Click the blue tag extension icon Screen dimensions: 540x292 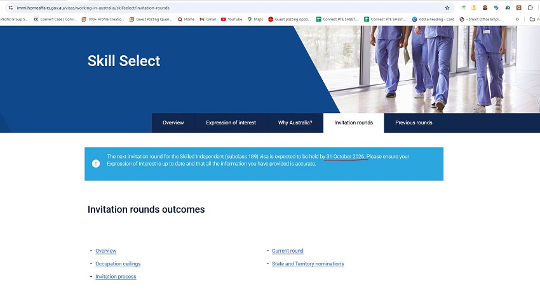[496, 8]
